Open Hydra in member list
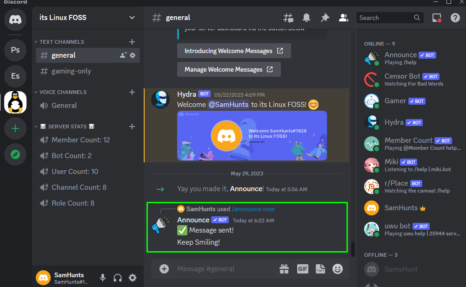Screen dimensions: 466x287 tap(413, 122)
